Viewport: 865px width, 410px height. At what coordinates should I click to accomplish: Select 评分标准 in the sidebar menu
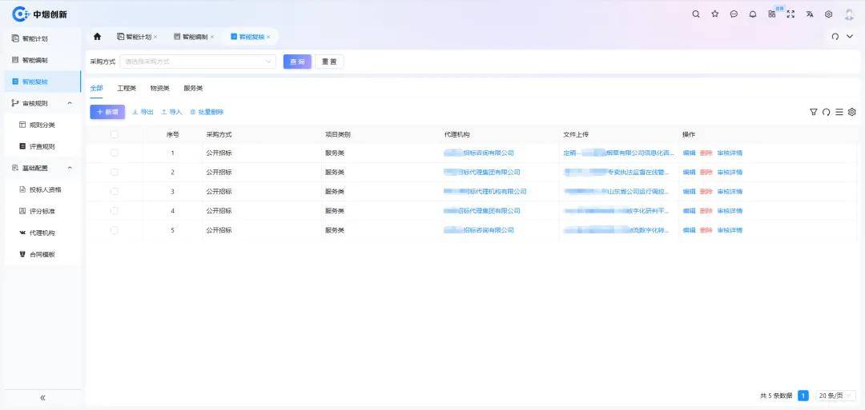pyautogui.click(x=42, y=211)
